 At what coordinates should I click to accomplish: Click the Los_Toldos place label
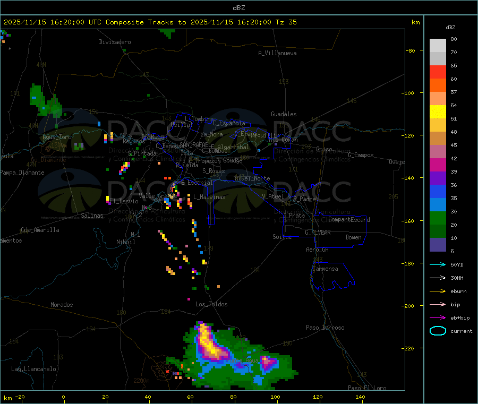pos(211,304)
